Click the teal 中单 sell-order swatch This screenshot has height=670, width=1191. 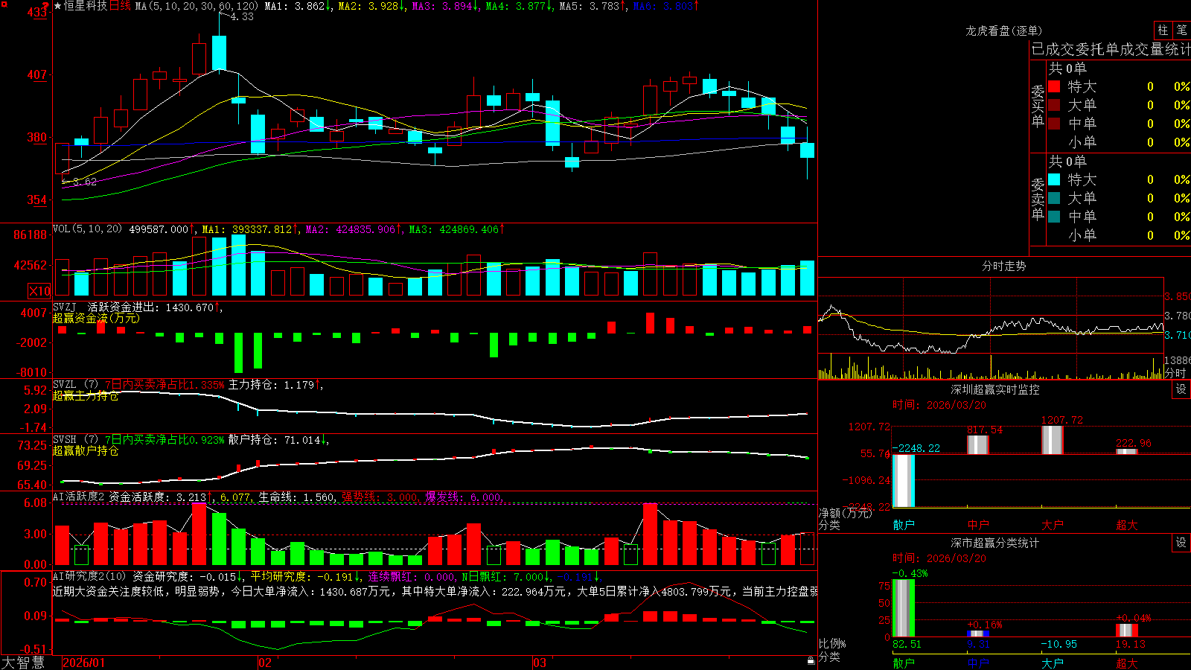click(1054, 217)
